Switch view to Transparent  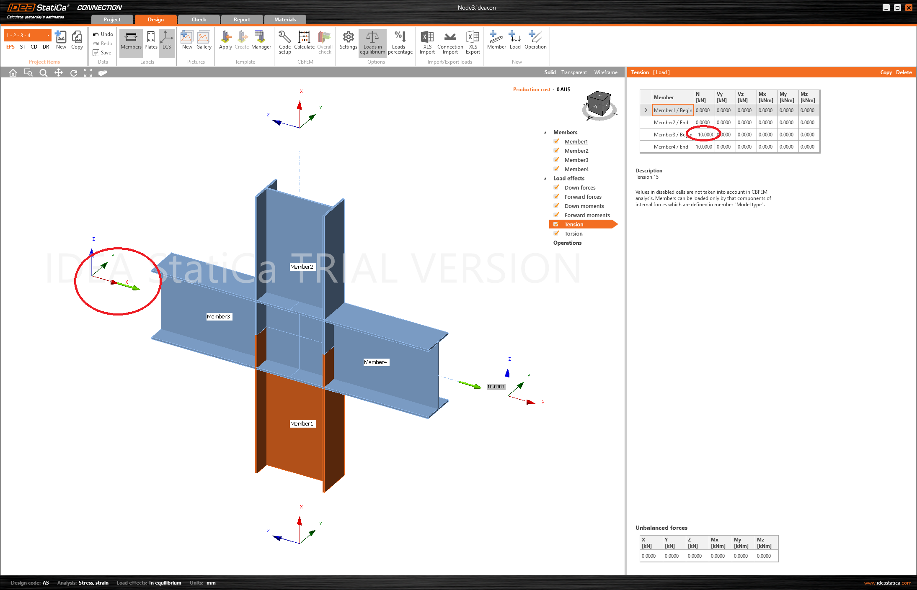click(x=574, y=72)
